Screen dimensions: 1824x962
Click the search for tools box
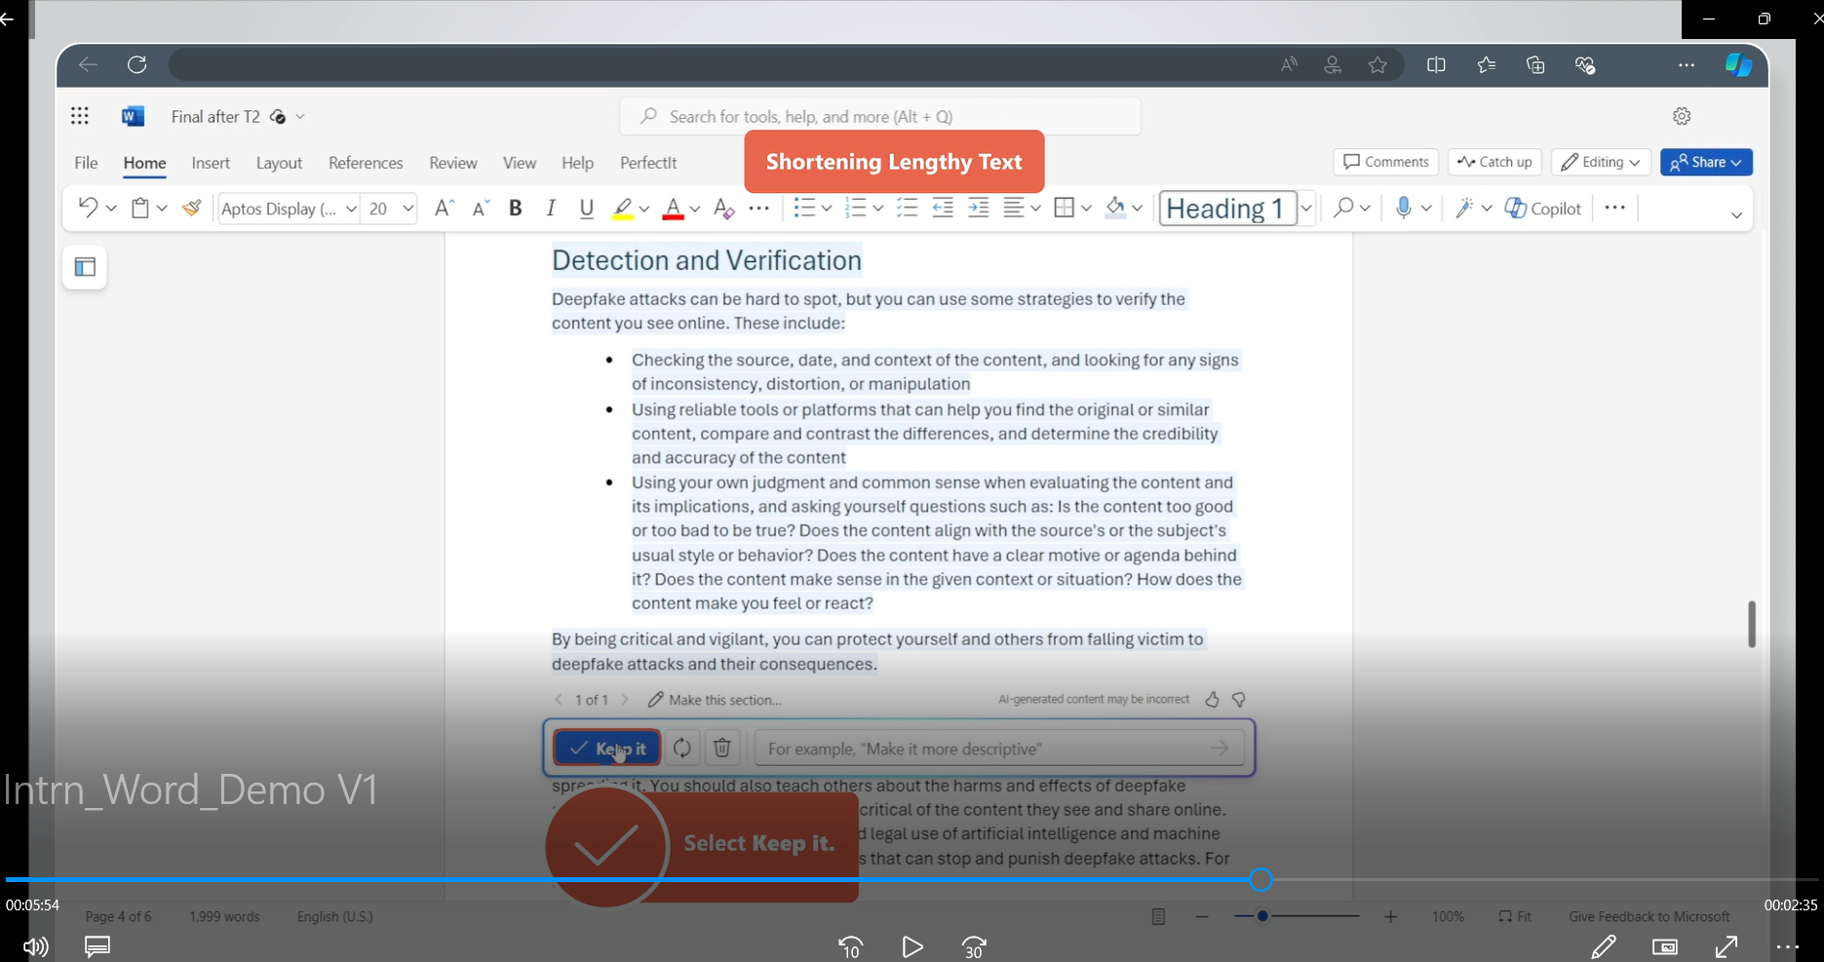point(880,116)
